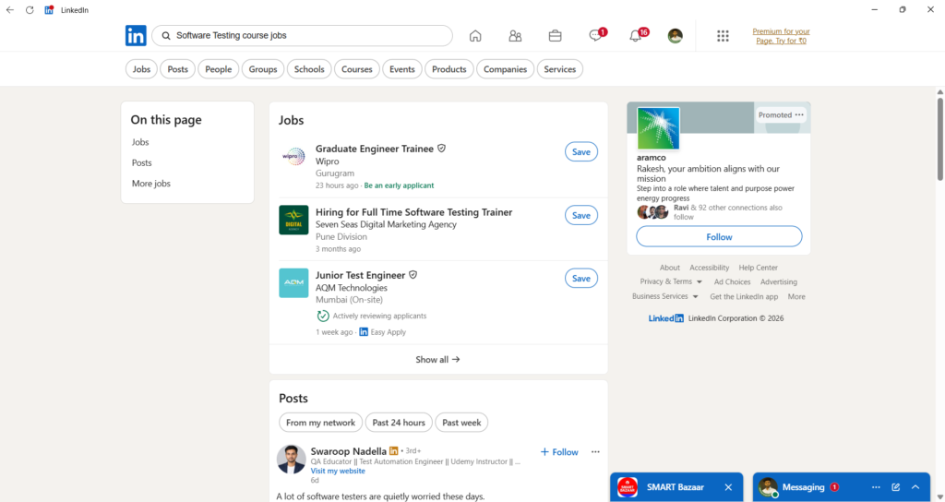Viewport: 945px width, 502px height.
Task: Reload page with refresh icon
Action: coord(30,9)
